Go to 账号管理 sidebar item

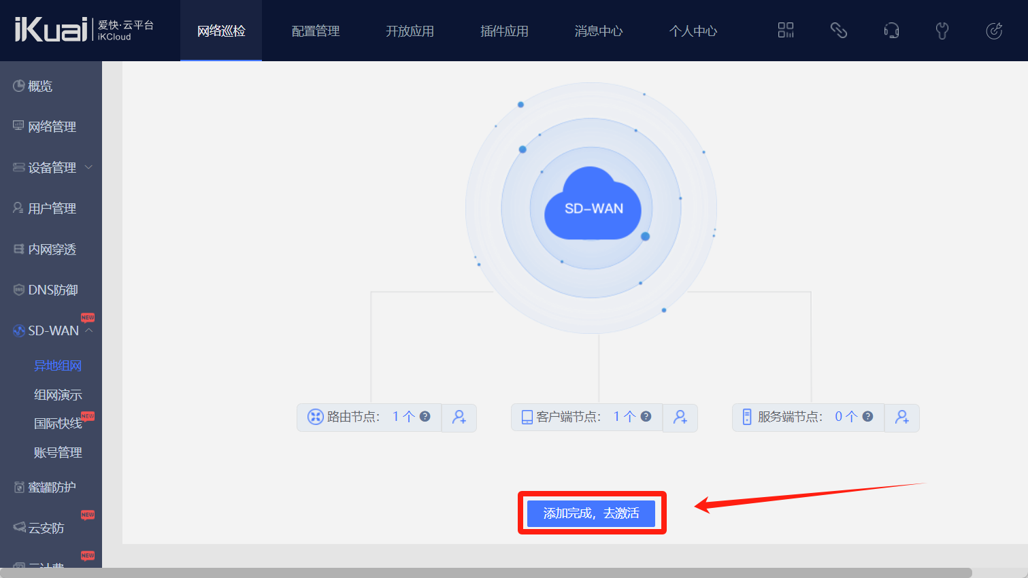click(58, 453)
